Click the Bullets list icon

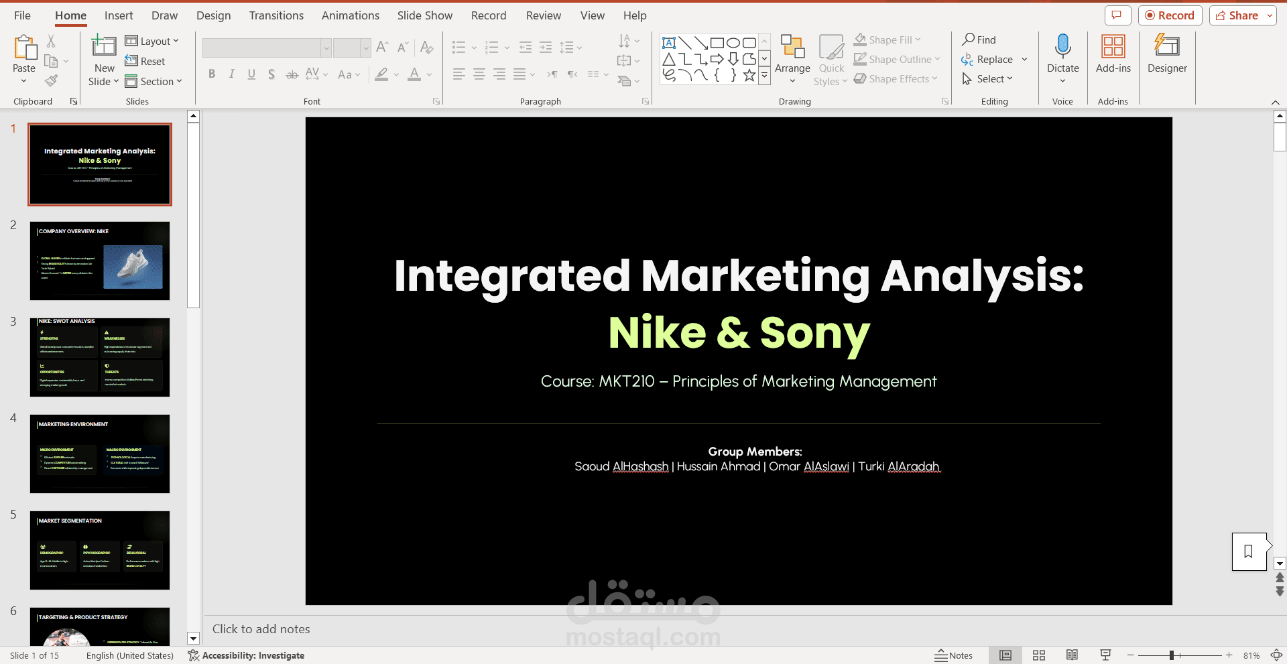(x=458, y=47)
